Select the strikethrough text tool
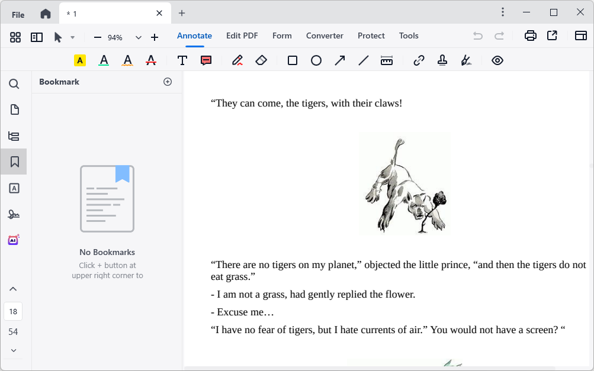The width and height of the screenshot is (594, 371). pos(151,60)
